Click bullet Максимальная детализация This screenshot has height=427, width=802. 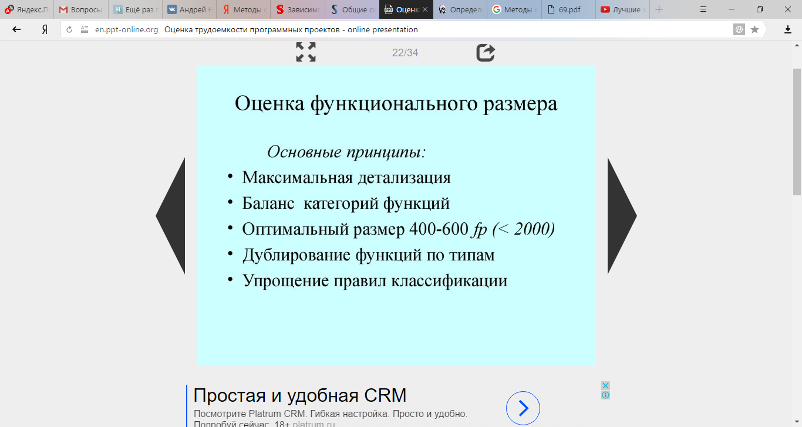click(x=346, y=177)
